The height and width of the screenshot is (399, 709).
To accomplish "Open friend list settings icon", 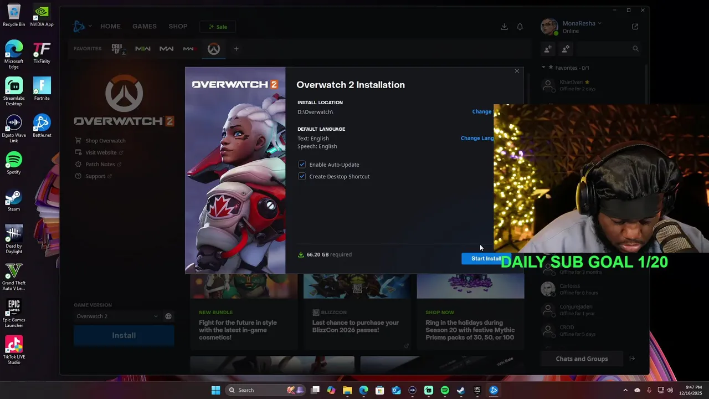I will (566, 49).
